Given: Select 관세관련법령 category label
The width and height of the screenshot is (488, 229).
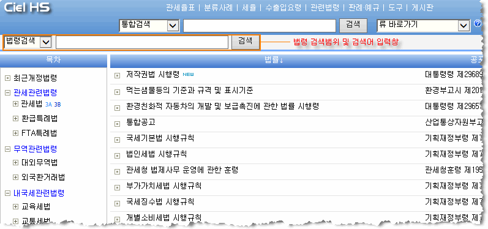Looking at the screenshot, I should coord(35,92).
